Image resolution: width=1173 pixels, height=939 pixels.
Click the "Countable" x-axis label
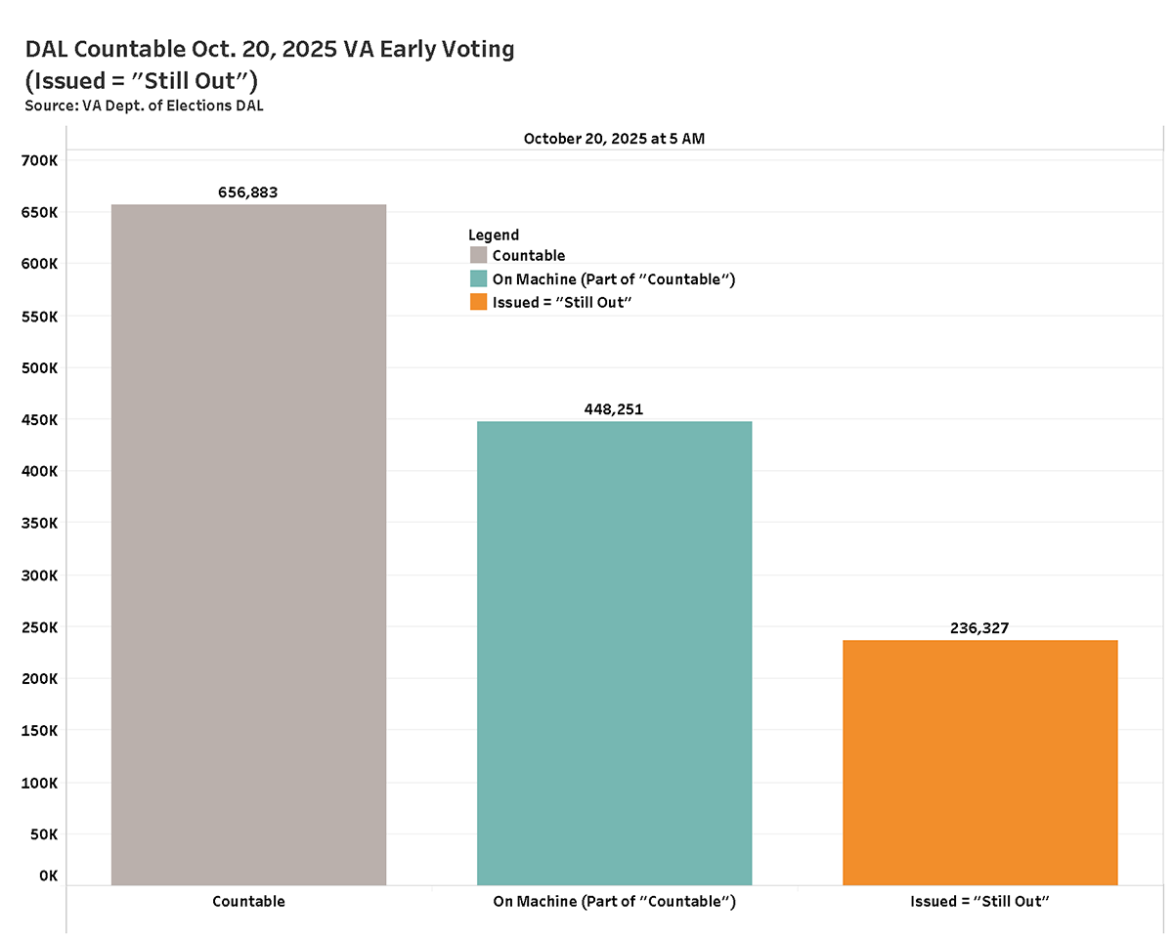pos(248,901)
